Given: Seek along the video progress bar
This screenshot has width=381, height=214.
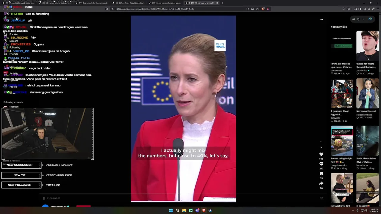Looking at the screenshot, I should [x=183, y=194].
